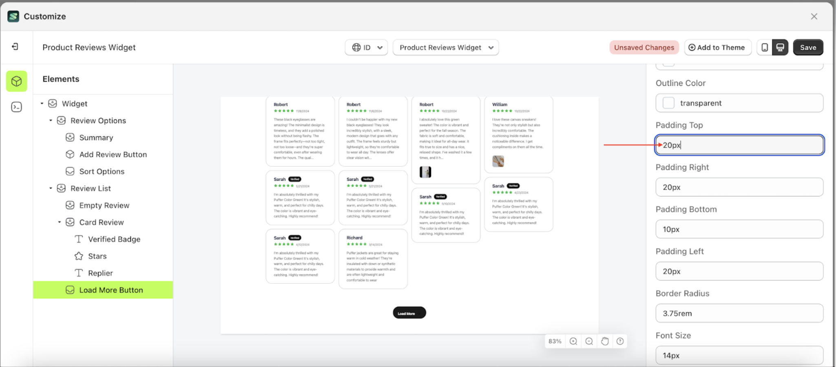Open the ID language dropdown

(366, 47)
